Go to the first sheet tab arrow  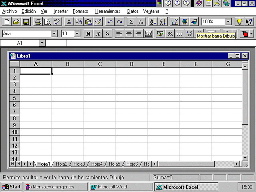tap(12, 164)
